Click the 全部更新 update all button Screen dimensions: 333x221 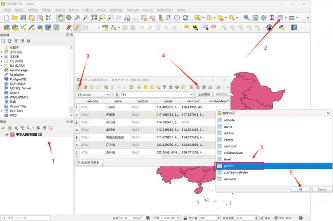pos(204,95)
